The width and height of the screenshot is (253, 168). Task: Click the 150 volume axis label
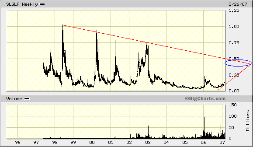point(232,105)
